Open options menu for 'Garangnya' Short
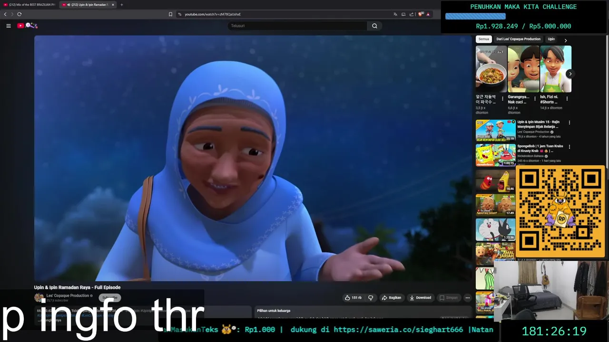The width and height of the screenshot is (609, 342). pos(535,99)
